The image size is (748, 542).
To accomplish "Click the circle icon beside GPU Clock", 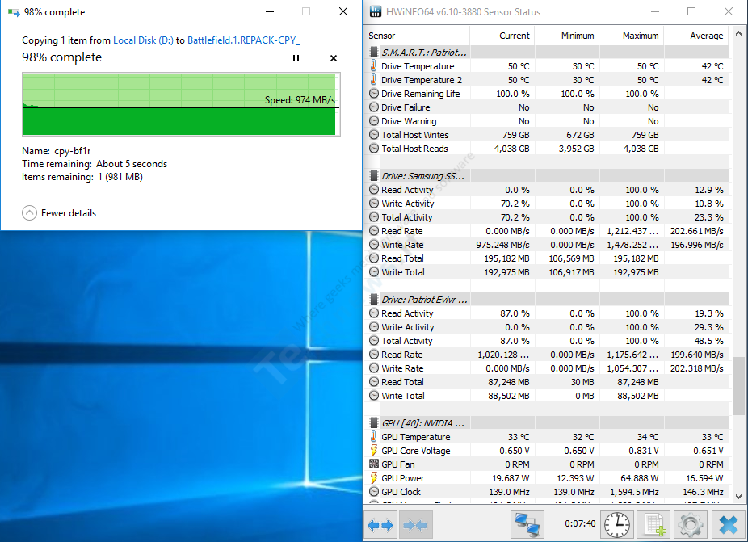I will [x=374, y=491].
